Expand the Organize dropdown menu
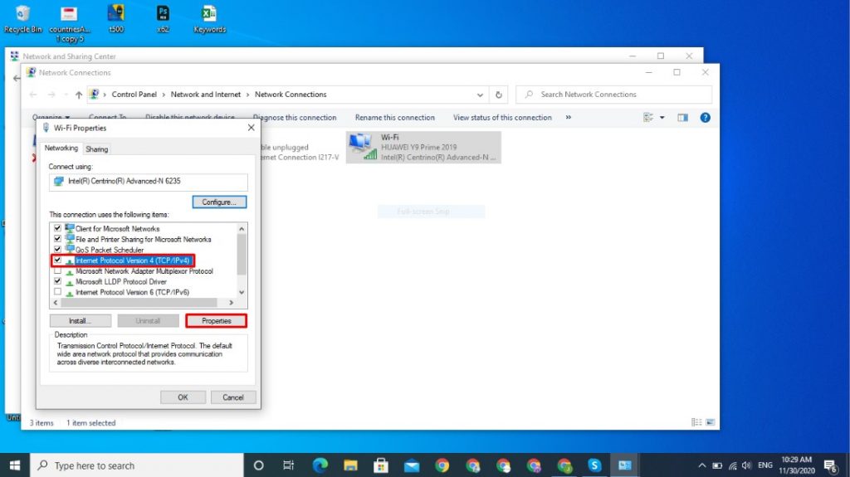Image resolution: width=850 pixels, height=477 pixels. tap(50, 118)
